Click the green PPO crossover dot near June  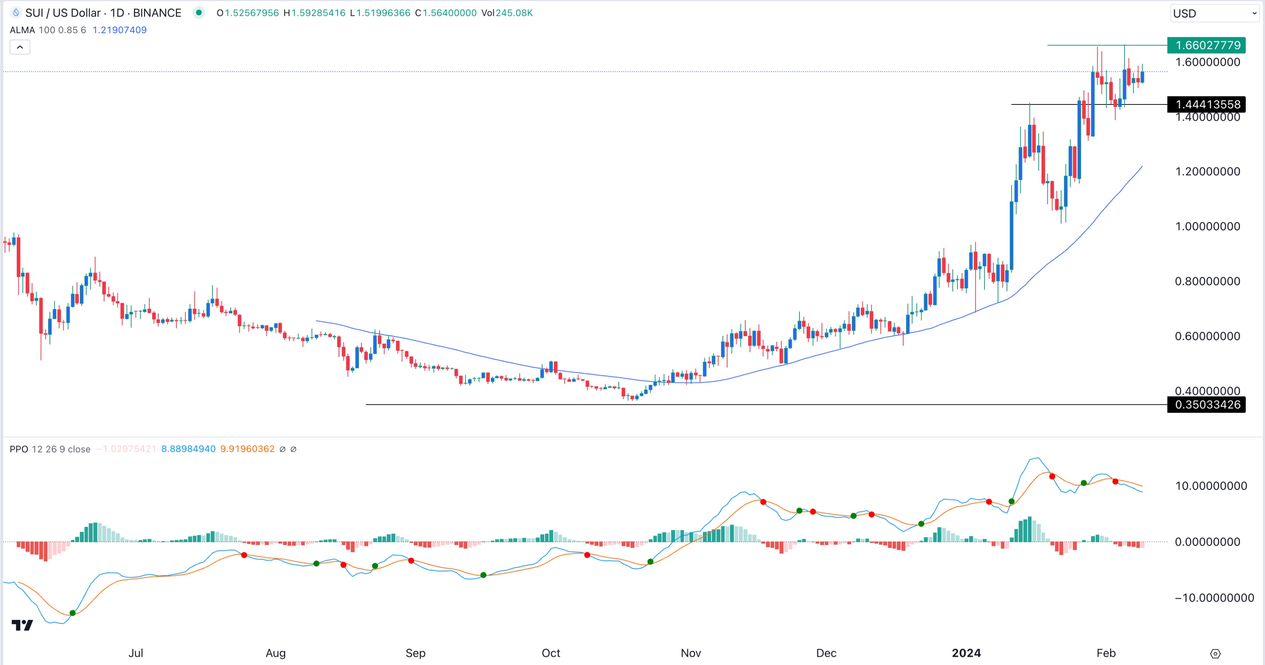pos(73,613)
